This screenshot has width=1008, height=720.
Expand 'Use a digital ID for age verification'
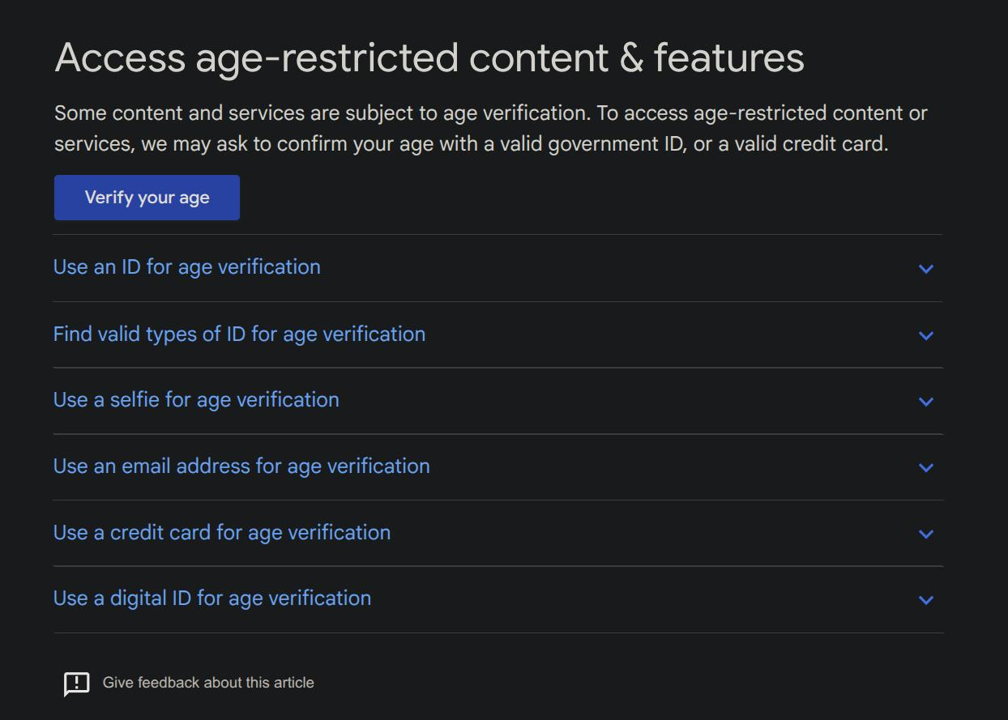pyautogui.click(x=212, y=599)
